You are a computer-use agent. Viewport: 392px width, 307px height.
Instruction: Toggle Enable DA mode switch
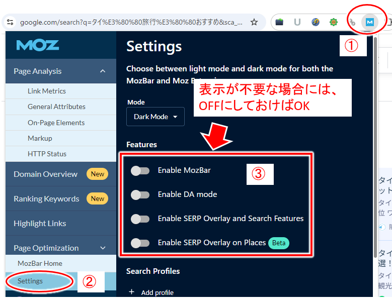point(140,195)
